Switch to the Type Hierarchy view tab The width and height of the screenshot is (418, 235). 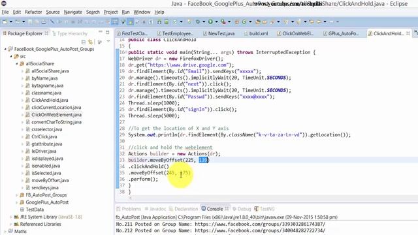pos(70,33)
